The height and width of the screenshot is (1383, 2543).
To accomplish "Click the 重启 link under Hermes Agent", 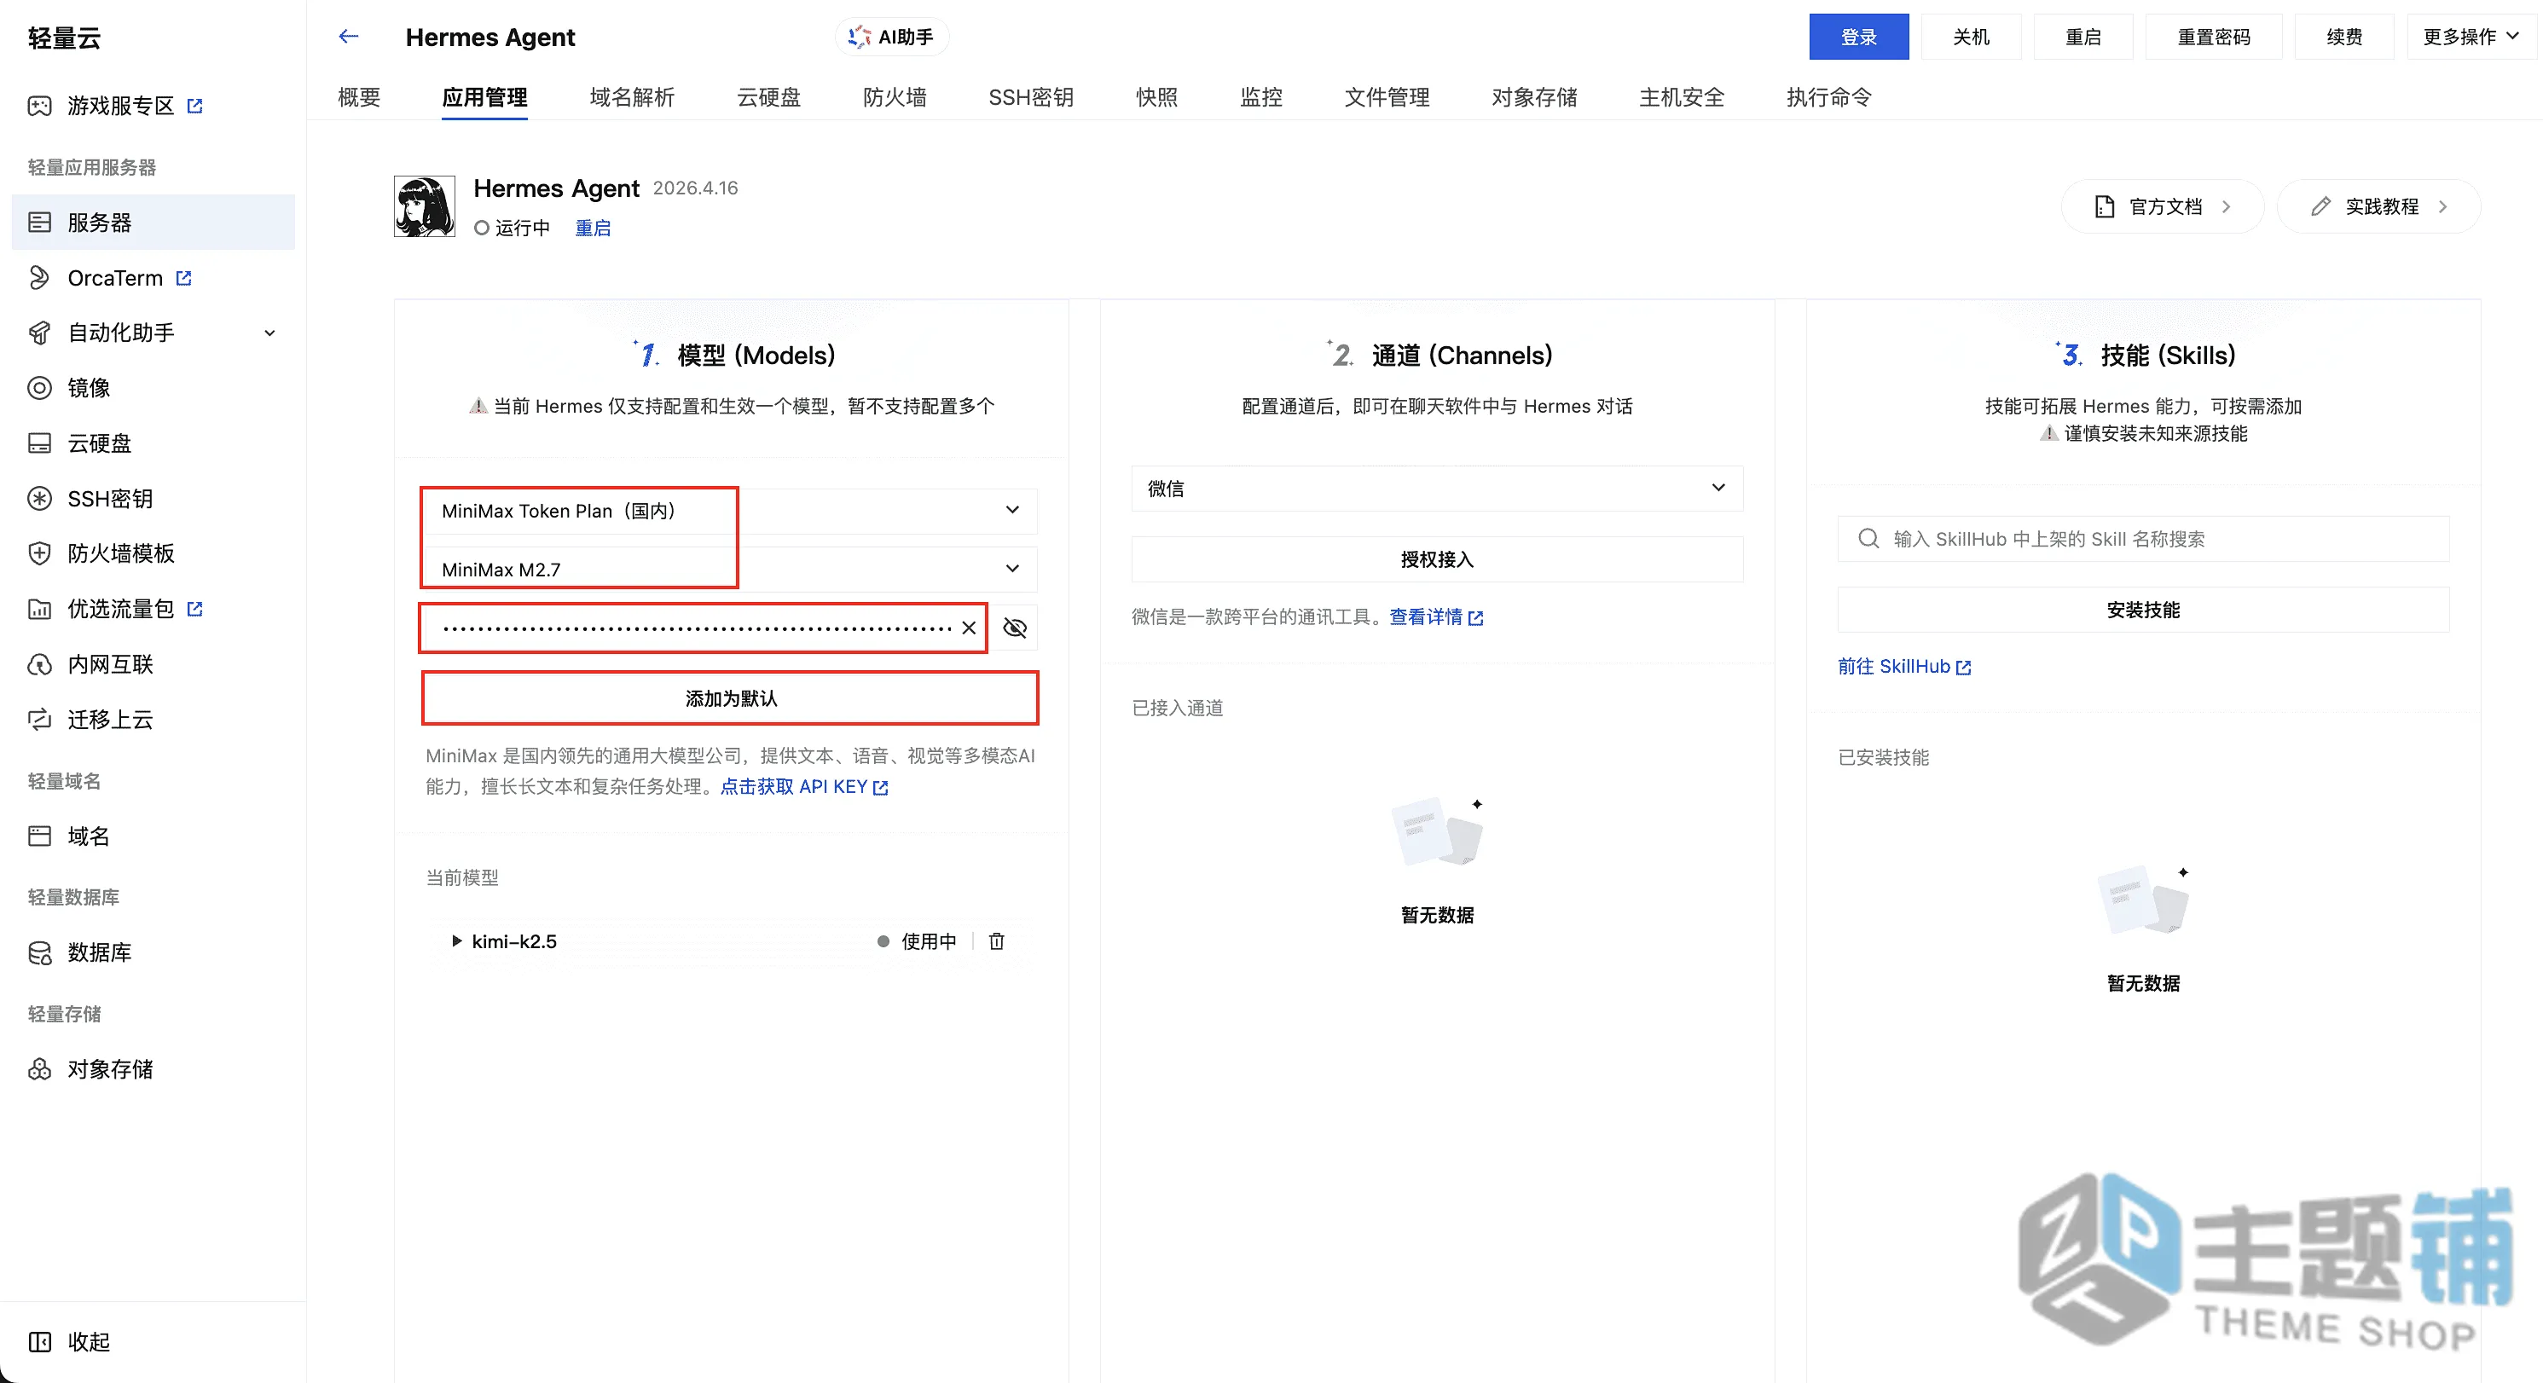I will click(593, 228).
